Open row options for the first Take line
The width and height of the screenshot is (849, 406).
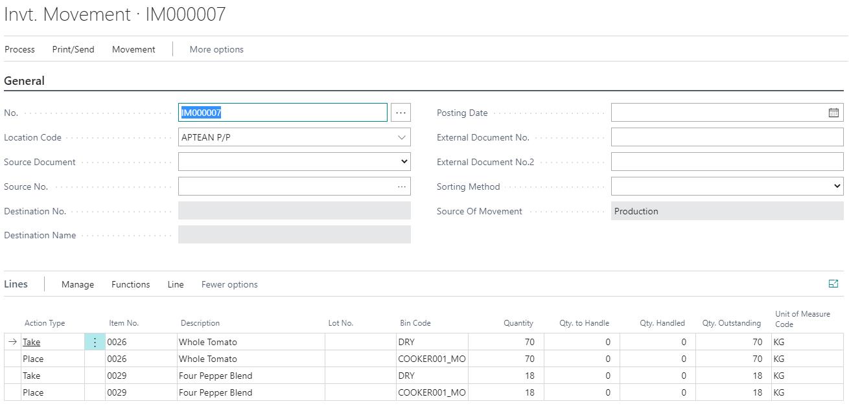coord(95,342)
